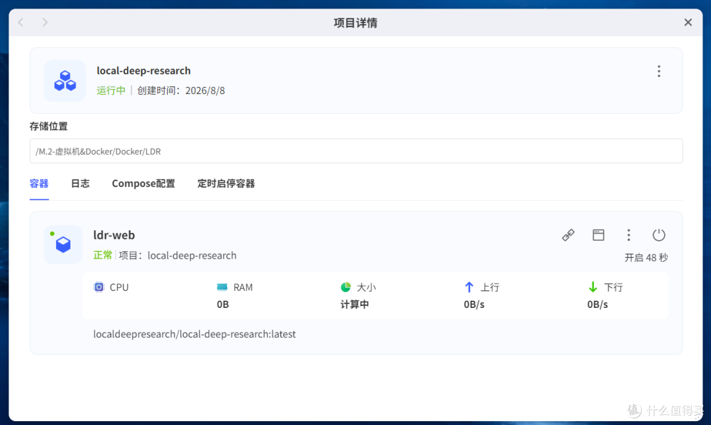Open the Compose配置 tab
Screen dimensions: 711x425
tap(144, 184)
